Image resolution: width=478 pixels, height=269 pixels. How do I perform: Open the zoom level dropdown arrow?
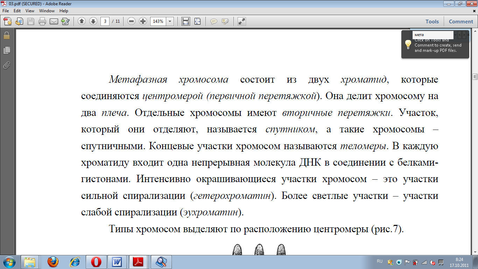point(170,21)
